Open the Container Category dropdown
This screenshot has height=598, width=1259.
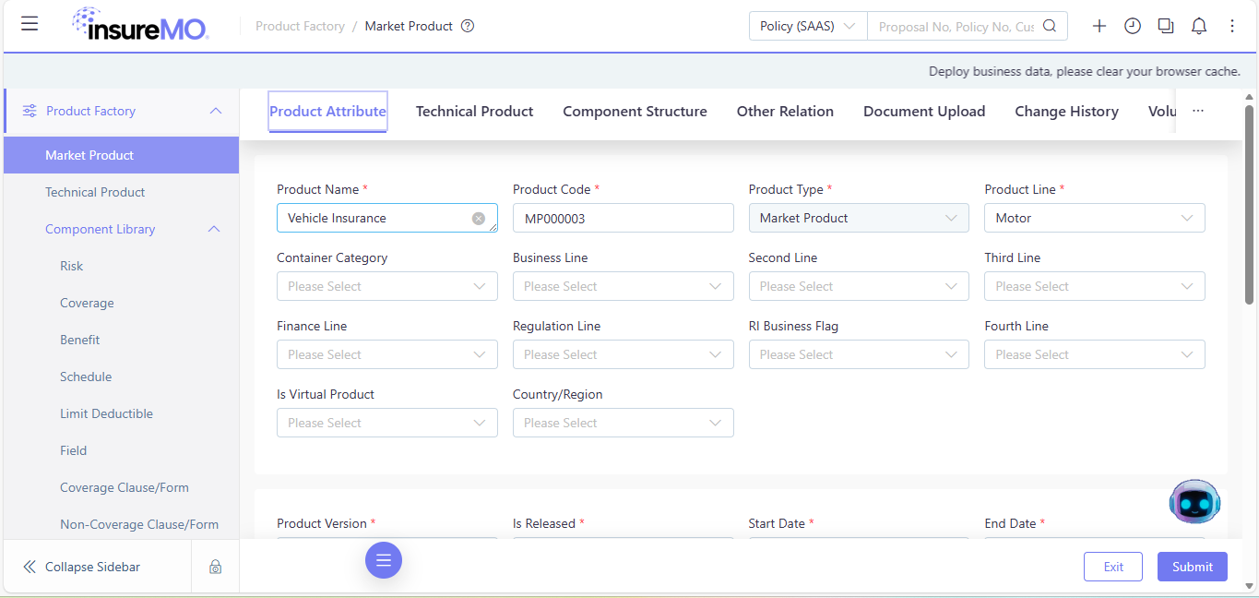(387, 286)
